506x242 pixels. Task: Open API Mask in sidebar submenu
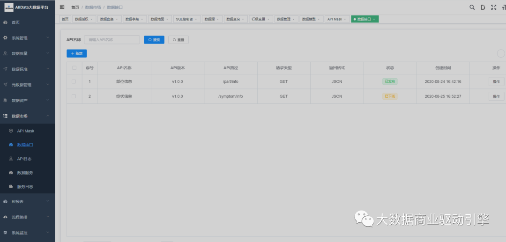click(x=25, y=131)
